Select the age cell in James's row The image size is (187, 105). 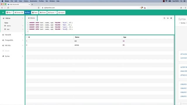[148, 45]
